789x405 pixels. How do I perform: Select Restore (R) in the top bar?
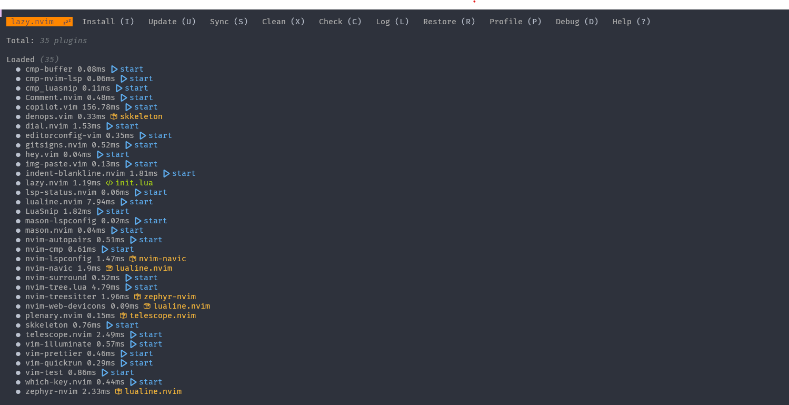pyautogui.click(x=450, y=22)
